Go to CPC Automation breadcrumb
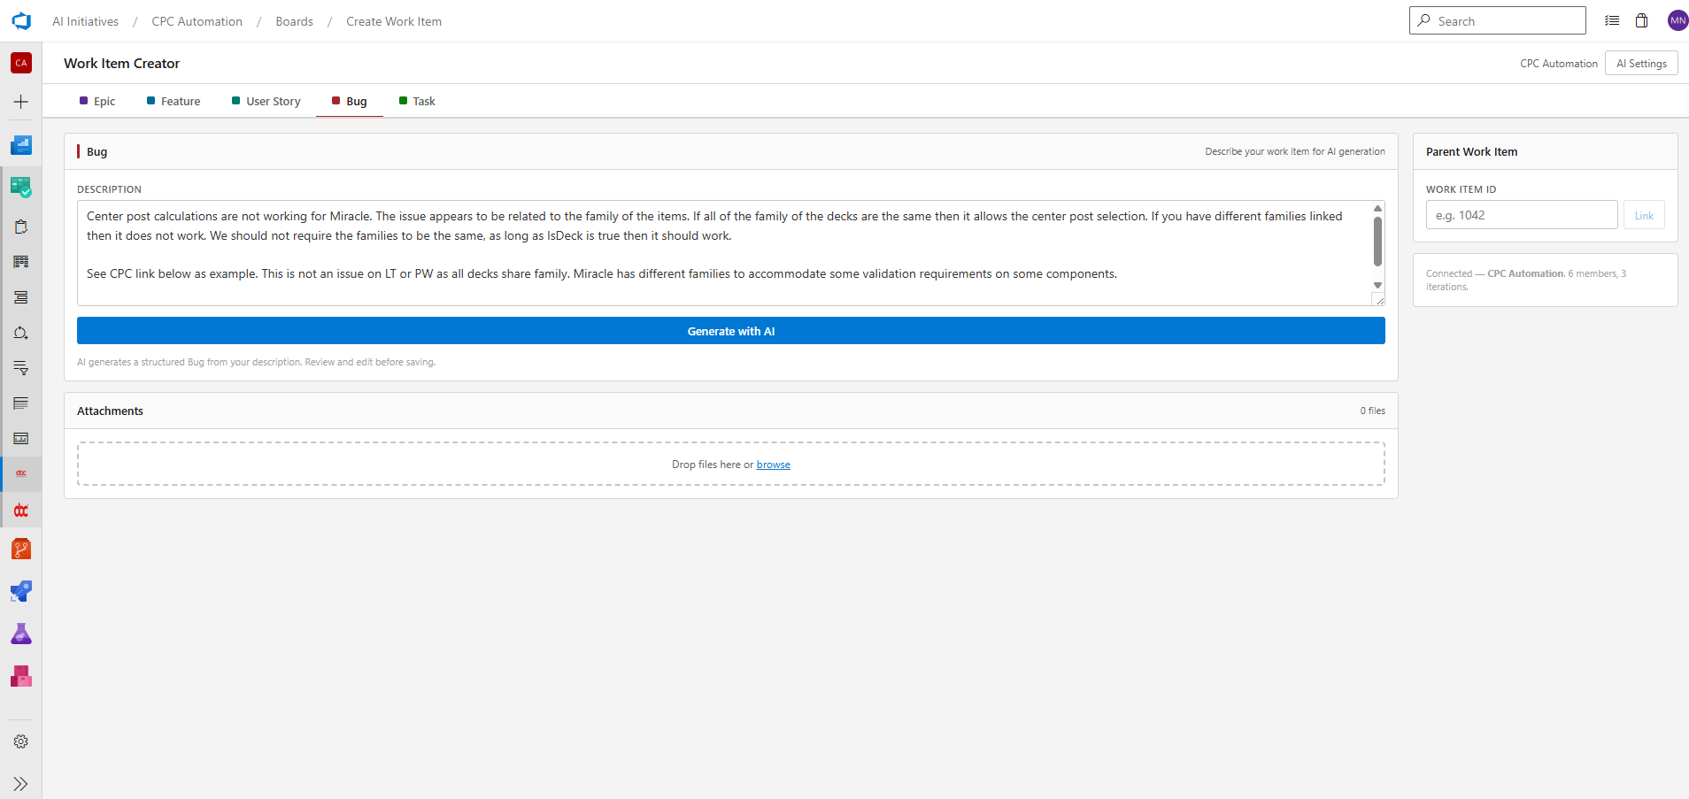This screenshot has width=1689, height=799. (197, 21)
